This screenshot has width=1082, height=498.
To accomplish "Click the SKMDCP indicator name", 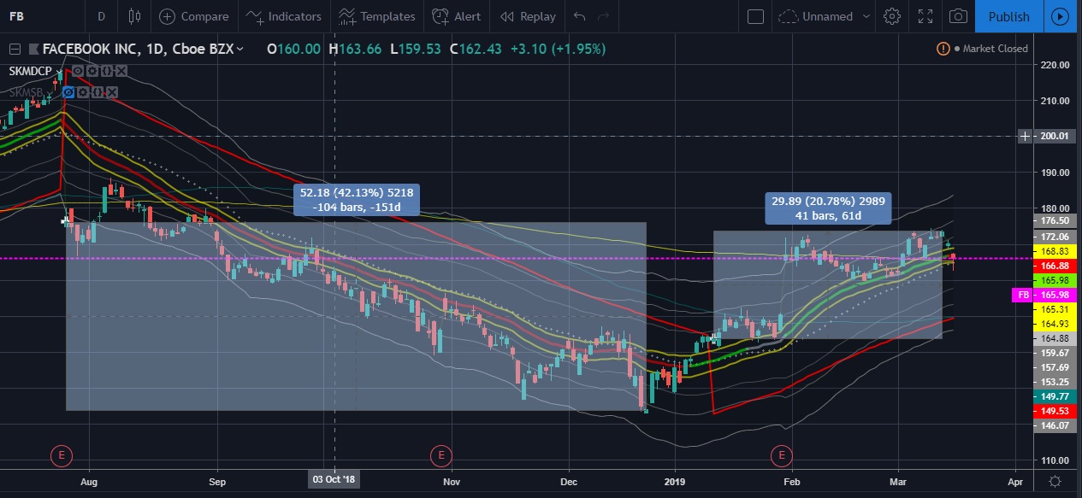I will (x=31, y=71).
